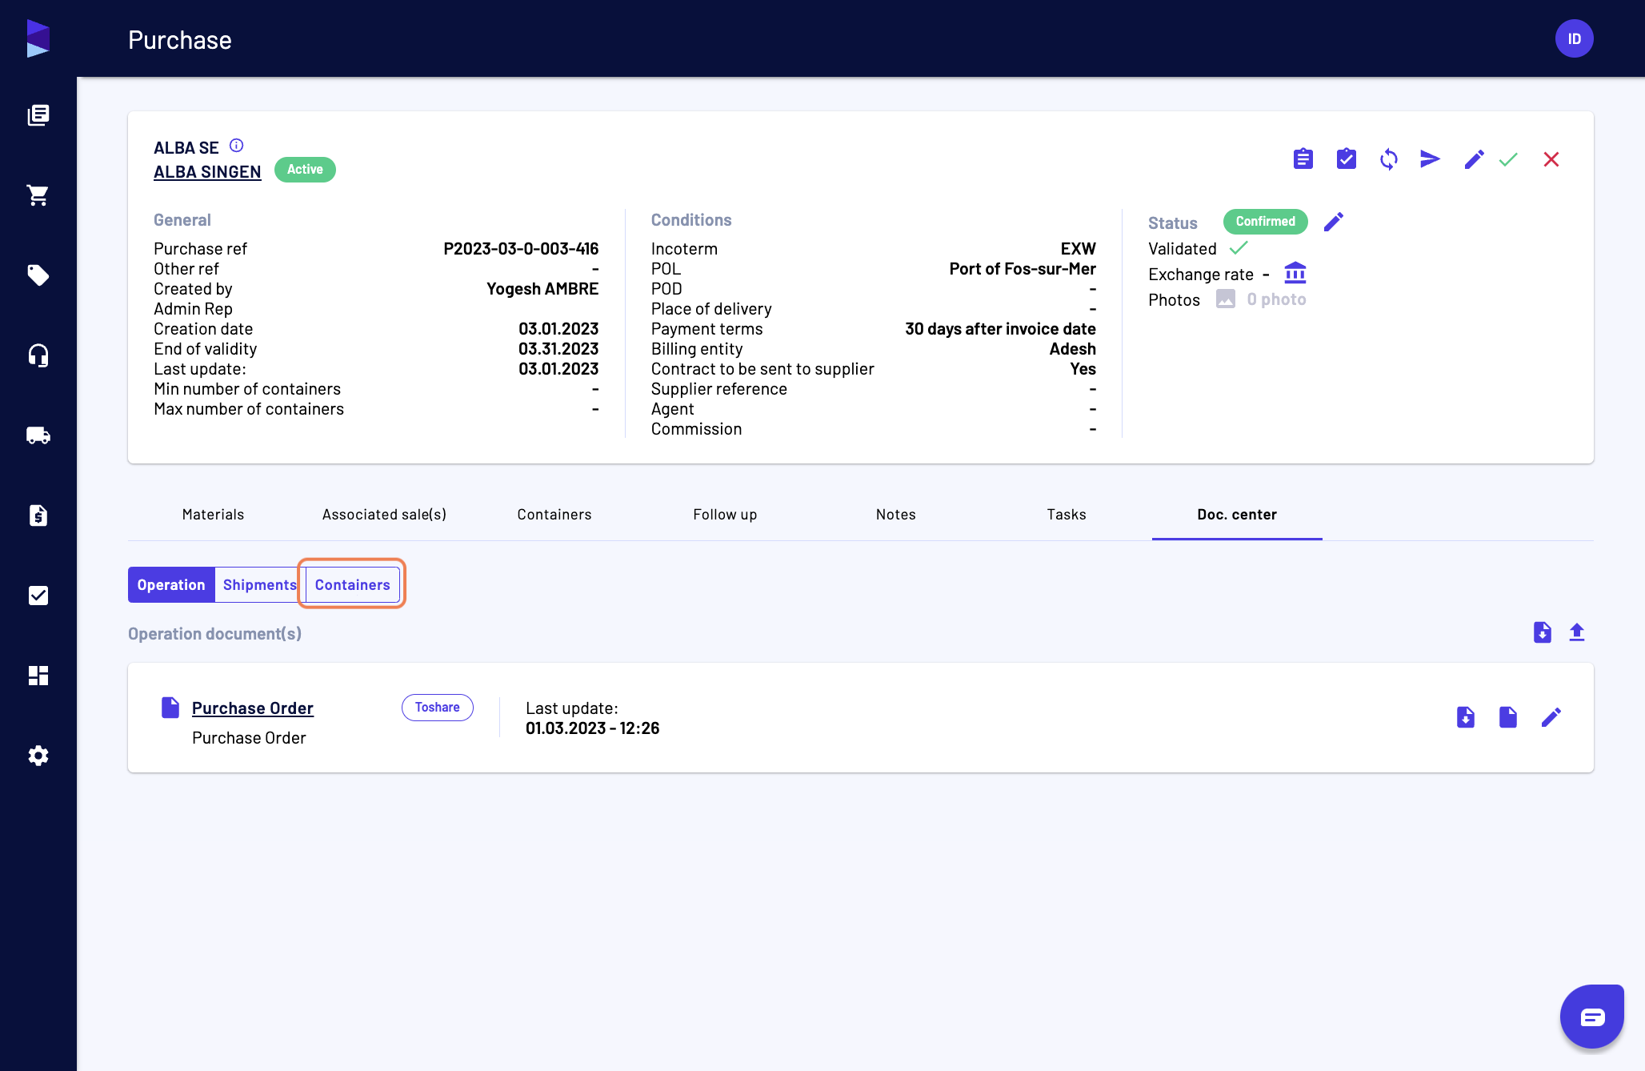This screenshot has width=1645, height=1071.
Task: Open the headset support sidebar icon
Action: [38, 355]
